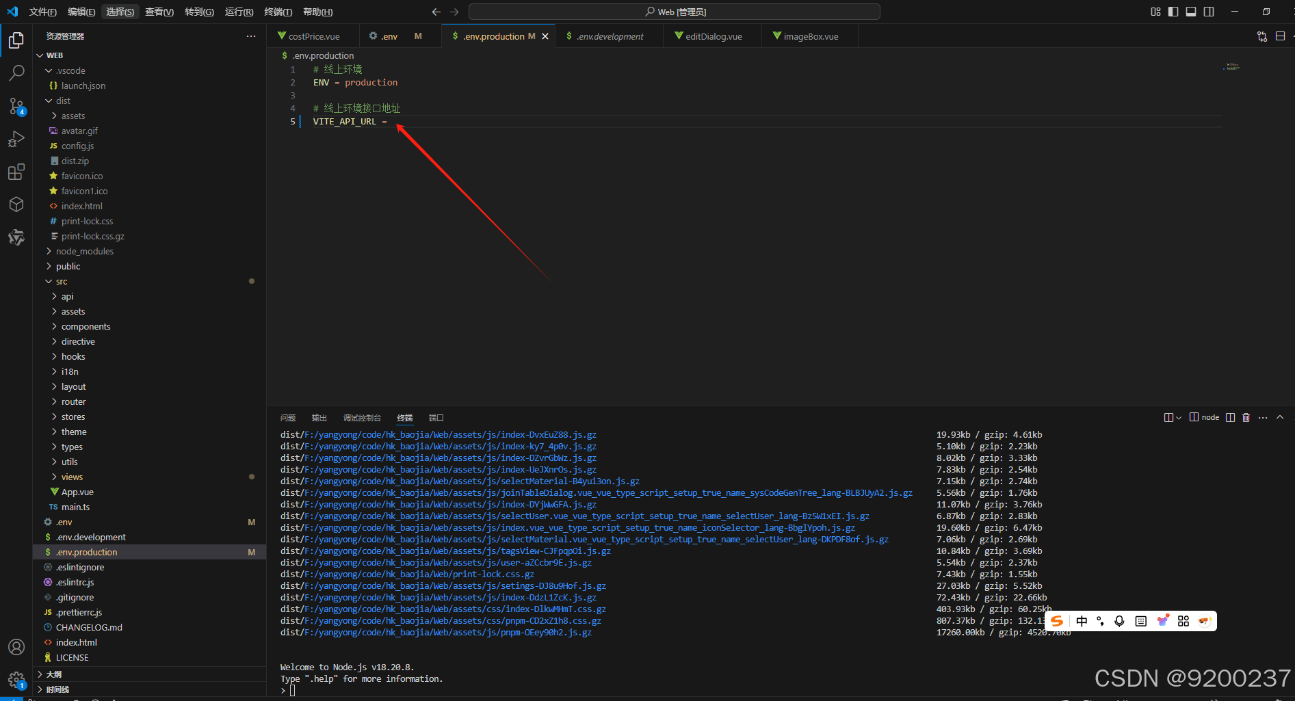Viewport: 1295px width, 701px height.
Task: Click the Explorer more actions ellipsis
Action: coord(251,36)
